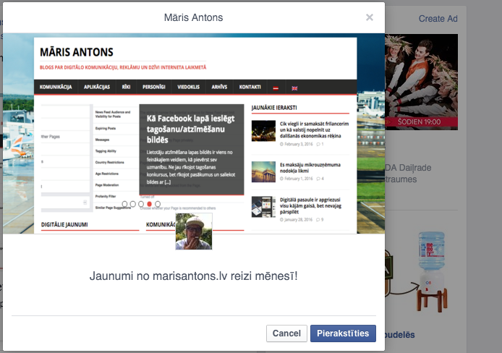The width and height of the screenshot is (502, 353).
Task: Select the fifth slider dot
Action: [x=158, y=204]
